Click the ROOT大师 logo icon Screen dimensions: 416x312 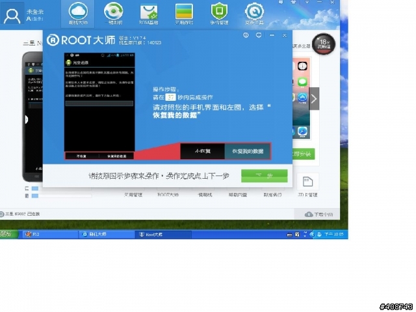(53, 40)
